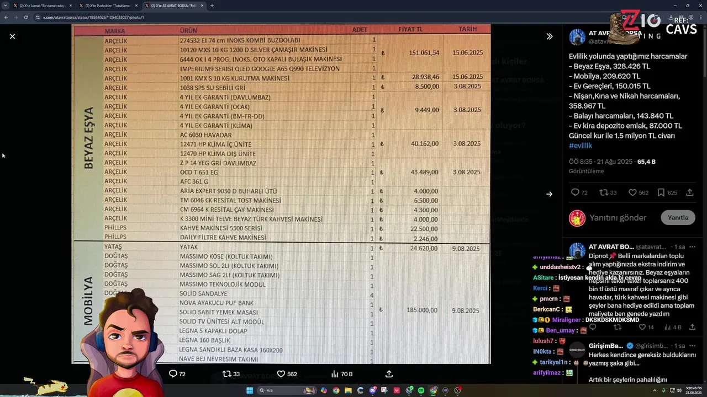707x397 pixels.
Task: Open File Explorer from the taskbar
Action: [x=348, y=390]
